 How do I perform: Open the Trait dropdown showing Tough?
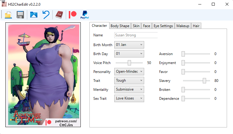click(129, 80)
